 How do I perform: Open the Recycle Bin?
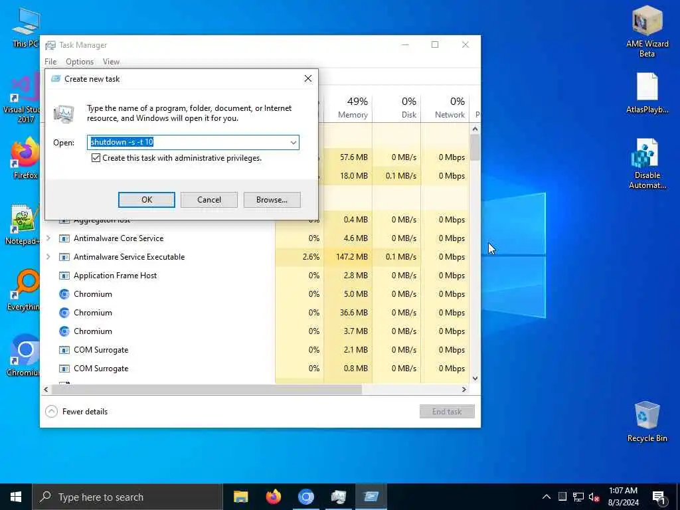tap(647, 422)
